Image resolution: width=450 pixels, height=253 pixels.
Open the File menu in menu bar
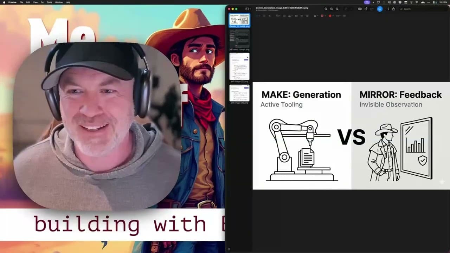[21, 2]
